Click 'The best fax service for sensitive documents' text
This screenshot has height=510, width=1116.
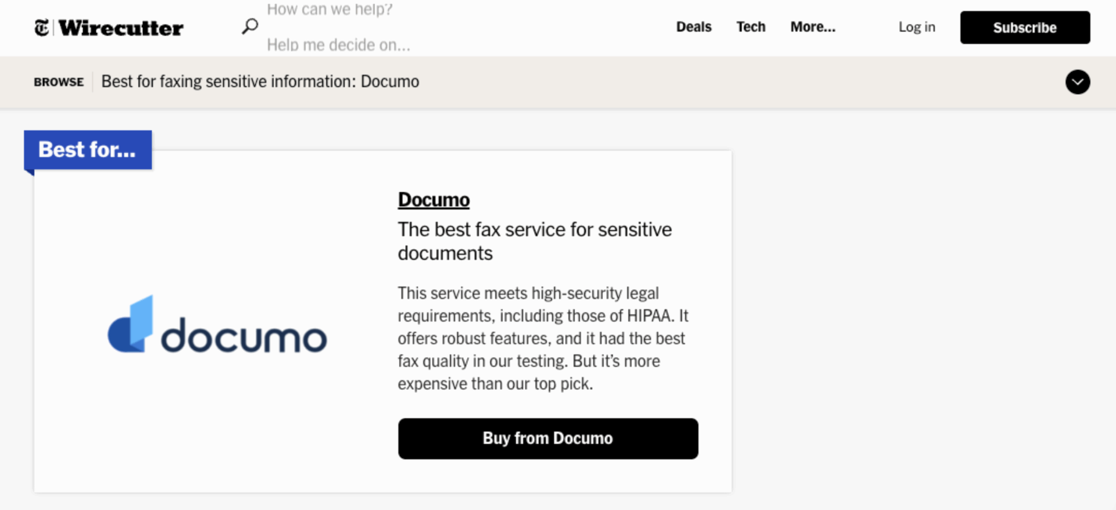point(535,242)
